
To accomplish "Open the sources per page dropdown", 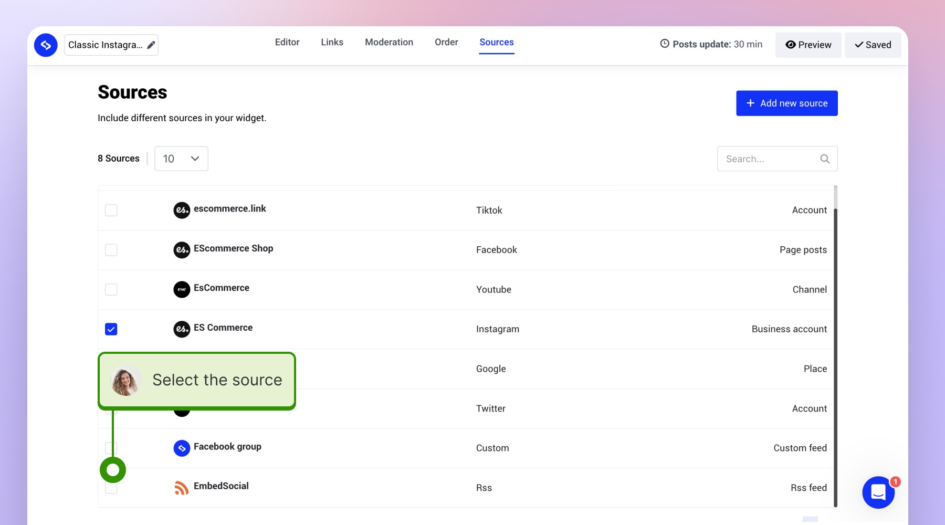I will click(181, 159).
